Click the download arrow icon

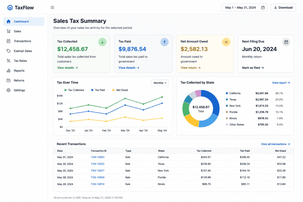(275, 7)
